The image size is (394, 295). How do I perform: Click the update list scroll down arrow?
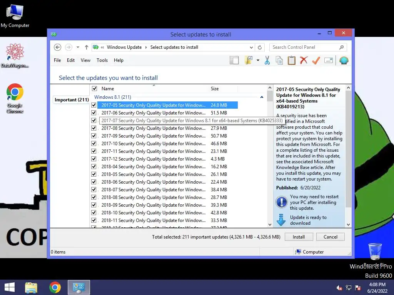[270, 224]
